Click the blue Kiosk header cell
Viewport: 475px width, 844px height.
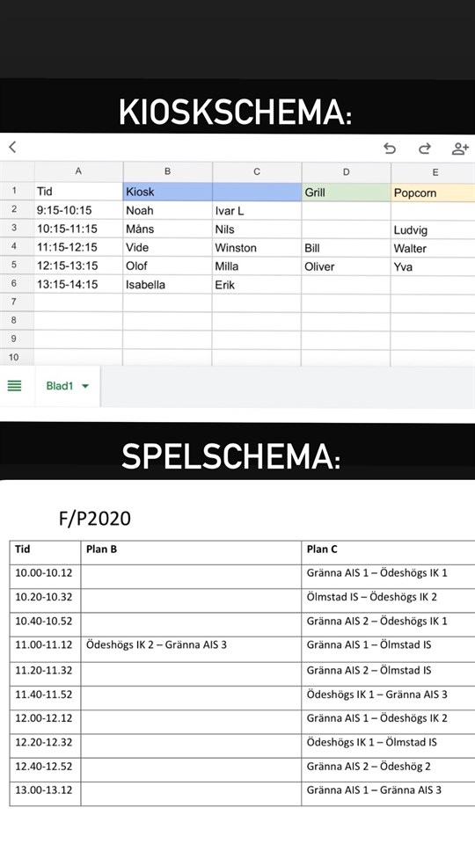click(167, 192)
